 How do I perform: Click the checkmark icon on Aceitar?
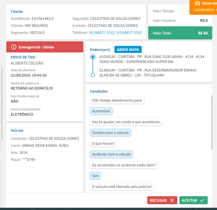(202, 200)
